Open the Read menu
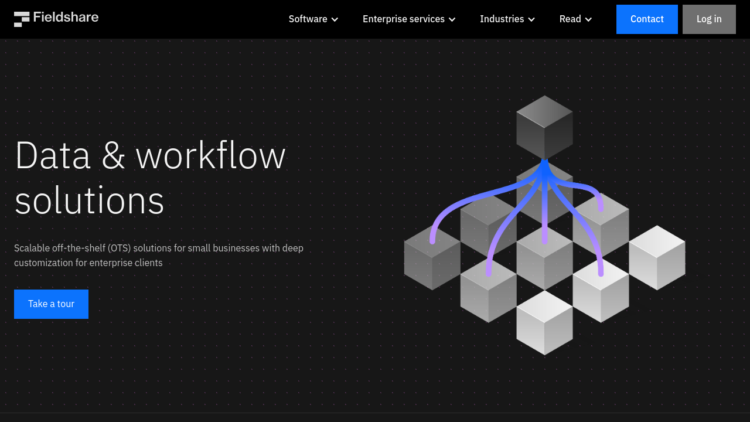Viewport: 750px width, 422px height. [x=576, y=19]
